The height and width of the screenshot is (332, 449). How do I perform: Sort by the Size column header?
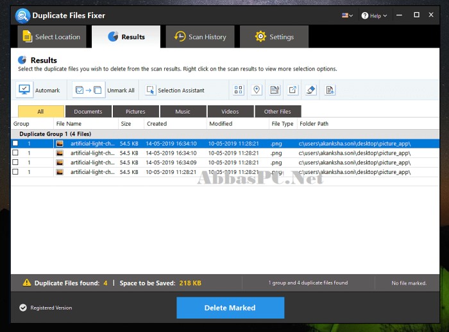(131, 123)
